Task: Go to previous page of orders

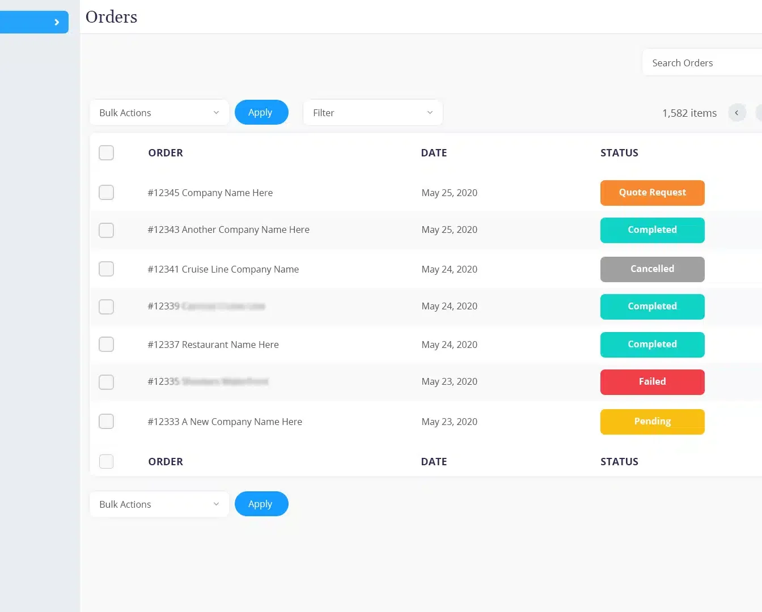Action: 736,113
